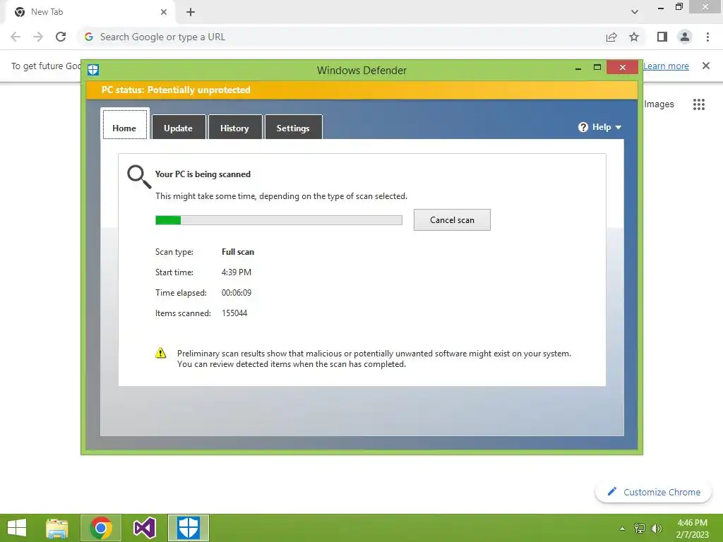Image resolution: width=723 pixels, height=542 pixels.
Task: Open network status tray icon
Action: click(640, 529)
